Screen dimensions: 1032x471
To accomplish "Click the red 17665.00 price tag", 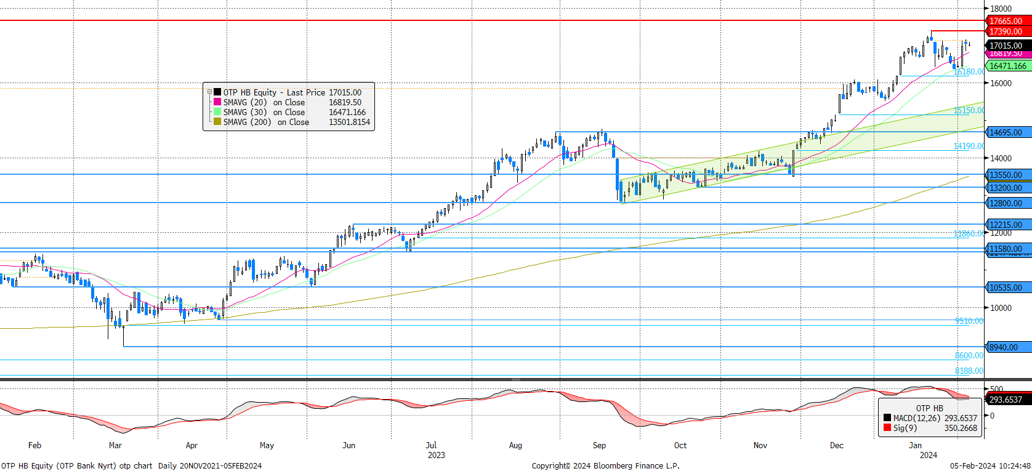I will click(1009, 21).
